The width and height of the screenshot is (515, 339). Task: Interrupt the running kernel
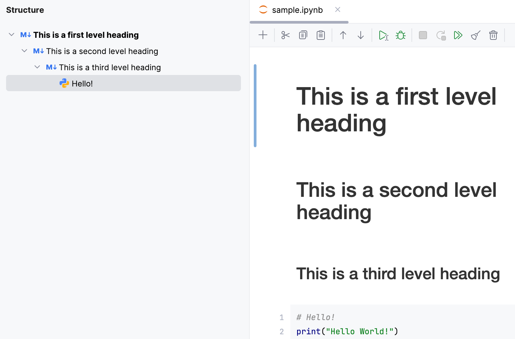[423, 35]
